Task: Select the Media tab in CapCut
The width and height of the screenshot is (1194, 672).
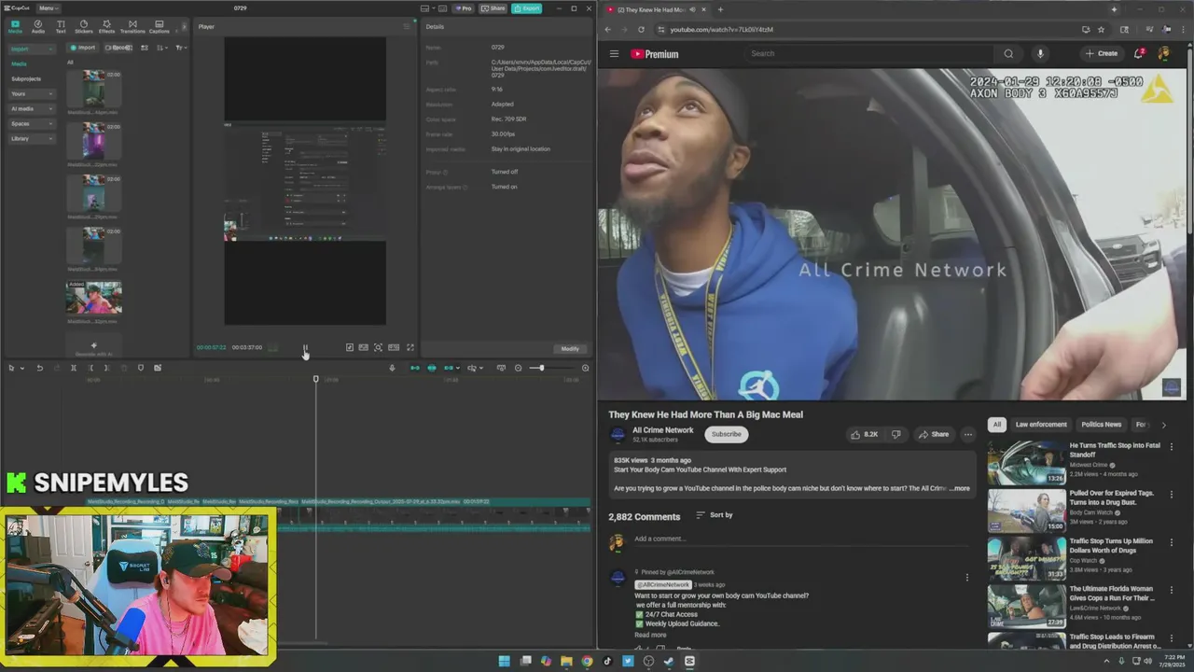Action: point(15,26)
